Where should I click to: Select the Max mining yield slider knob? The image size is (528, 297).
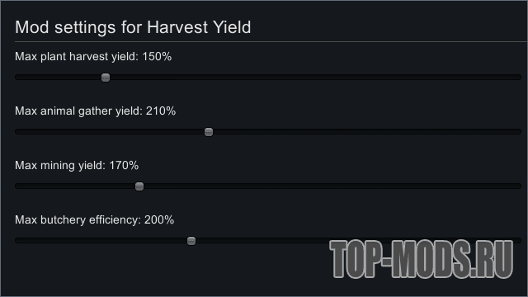pyautogui.click(x=139, y=186)
